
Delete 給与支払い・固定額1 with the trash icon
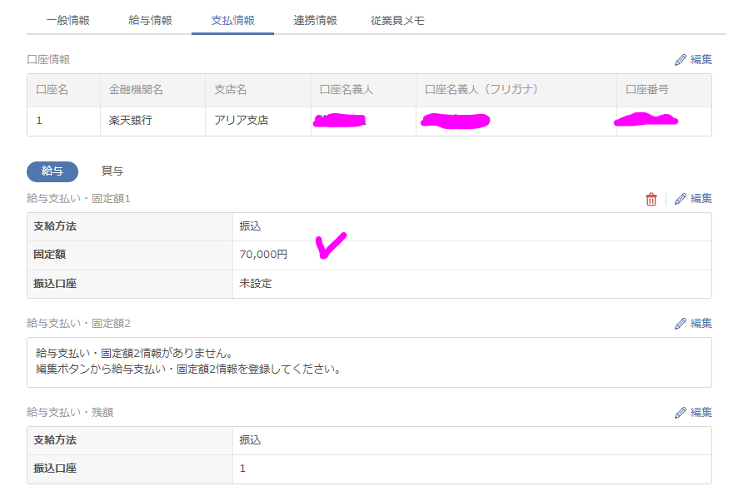651,199
